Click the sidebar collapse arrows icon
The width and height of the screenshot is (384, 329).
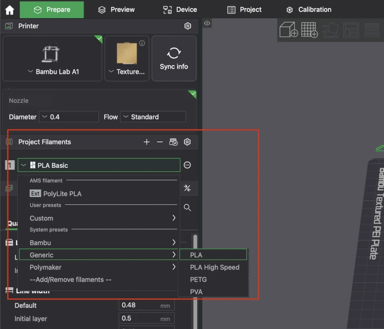tap(207, 23)
